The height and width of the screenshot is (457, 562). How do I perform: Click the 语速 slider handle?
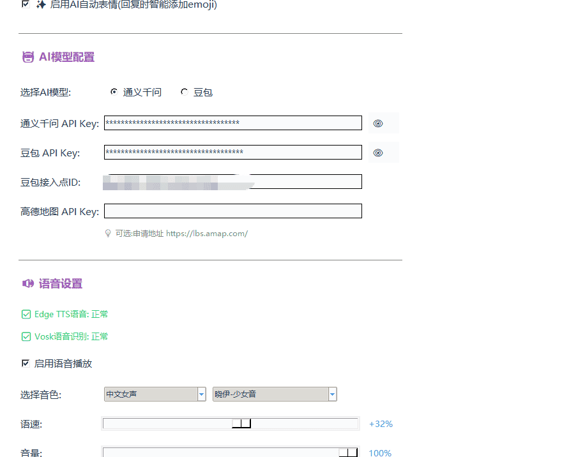(x=241, y=423)
